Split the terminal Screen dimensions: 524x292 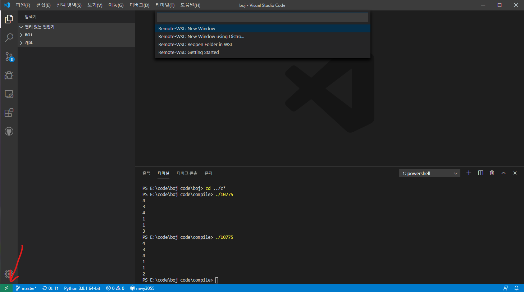tap(480, 173)
